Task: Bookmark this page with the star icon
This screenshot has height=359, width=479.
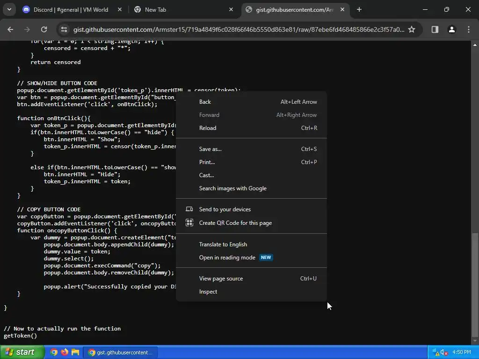Action: [412, 29]
